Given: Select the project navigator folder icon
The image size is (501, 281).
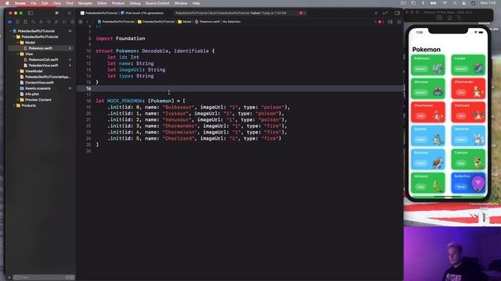Looking at the screenshot, I should pyautogui.click(x=10, y=22).
